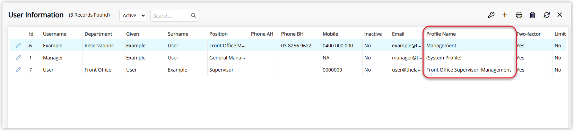Sort by the Profile Name column header
The height and width of the screenshot is (131, 574).
[x=441, y=34]
